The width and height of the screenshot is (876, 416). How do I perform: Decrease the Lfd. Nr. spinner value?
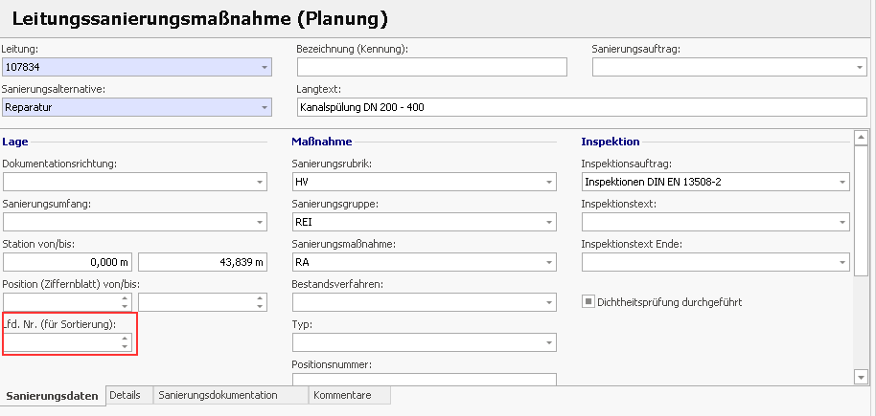[x=125, y=346]
